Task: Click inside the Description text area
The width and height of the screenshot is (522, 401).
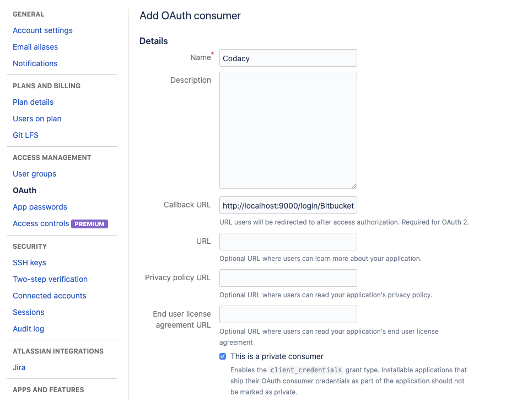Action: click(288, 130)
